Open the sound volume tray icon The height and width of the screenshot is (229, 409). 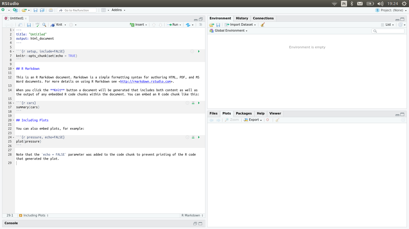pyautogui.click(x=380, y=4)
